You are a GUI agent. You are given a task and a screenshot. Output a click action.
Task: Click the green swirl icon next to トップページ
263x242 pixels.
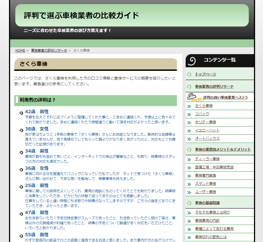click(x=189, y=75)
